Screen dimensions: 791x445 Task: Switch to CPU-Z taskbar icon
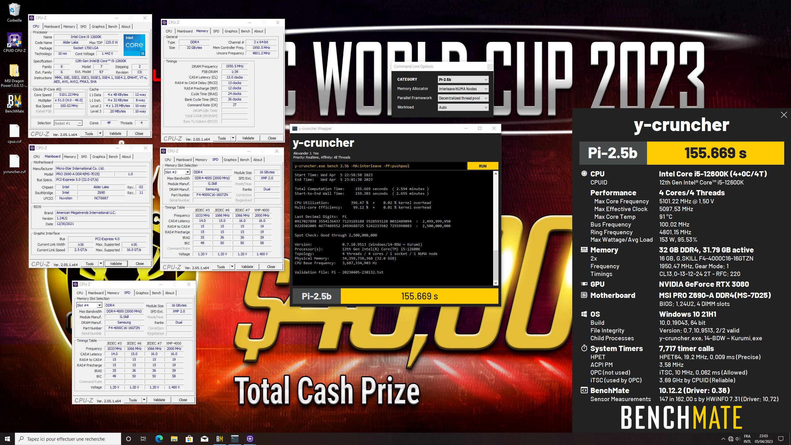coord(250,439)
